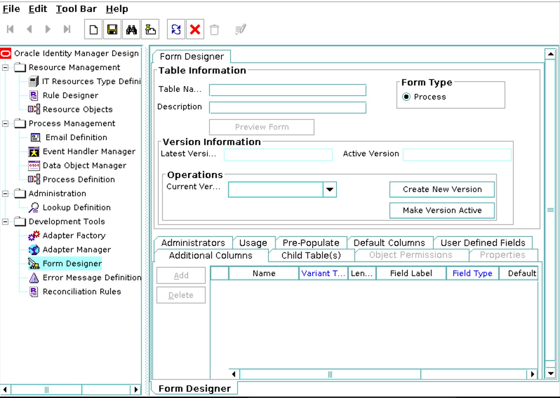The height and width of the screenshot is (398, 560).
Task: Click the Adapter Manager globe icon
Action: (34, 250)
